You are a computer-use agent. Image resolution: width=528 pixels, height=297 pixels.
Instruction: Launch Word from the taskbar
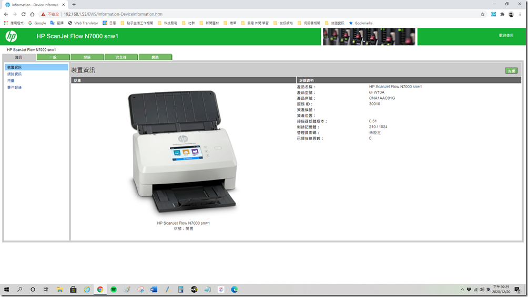click(x=154, y=289)
